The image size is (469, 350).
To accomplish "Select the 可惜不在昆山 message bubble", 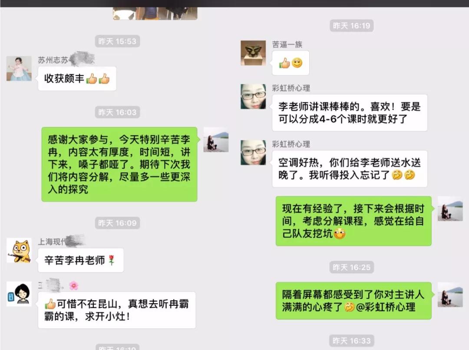I will 117,310.
